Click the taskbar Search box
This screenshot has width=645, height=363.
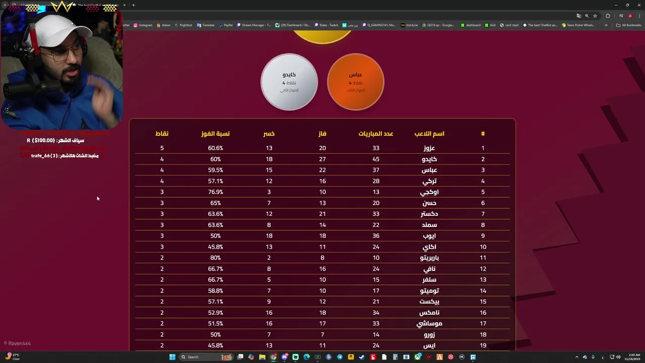207,357
